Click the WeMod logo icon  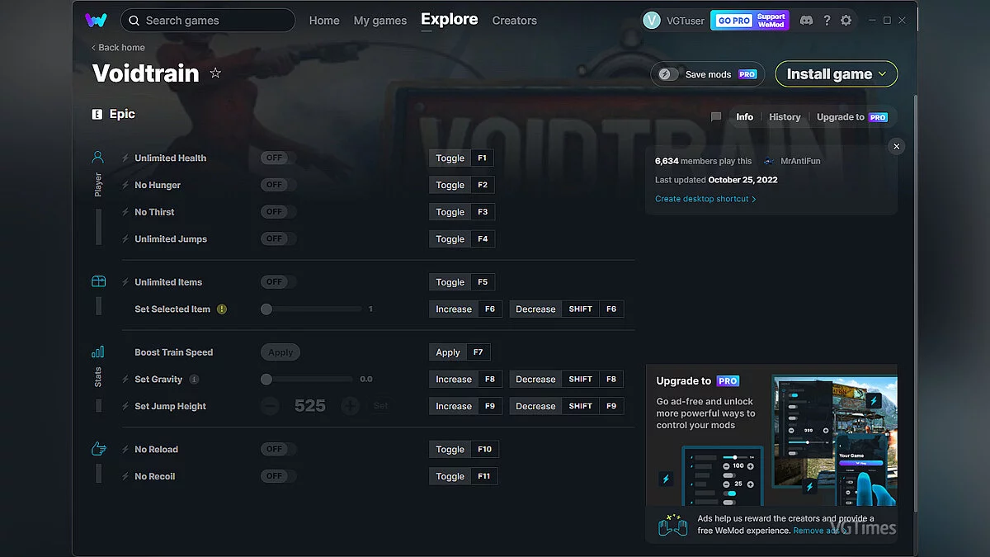click(x=96, y=20)
